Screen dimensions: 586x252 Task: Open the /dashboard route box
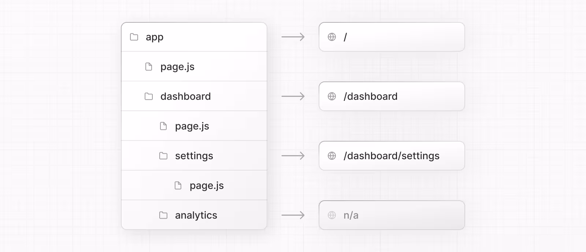(392, 96)
